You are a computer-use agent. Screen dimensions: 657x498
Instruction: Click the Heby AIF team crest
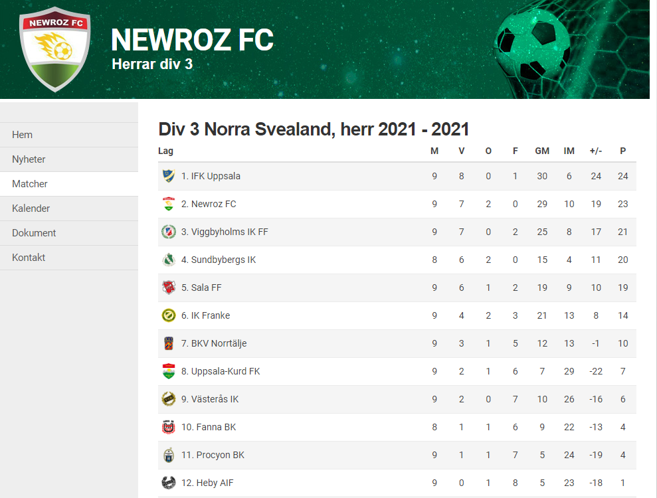click(169, 483)
